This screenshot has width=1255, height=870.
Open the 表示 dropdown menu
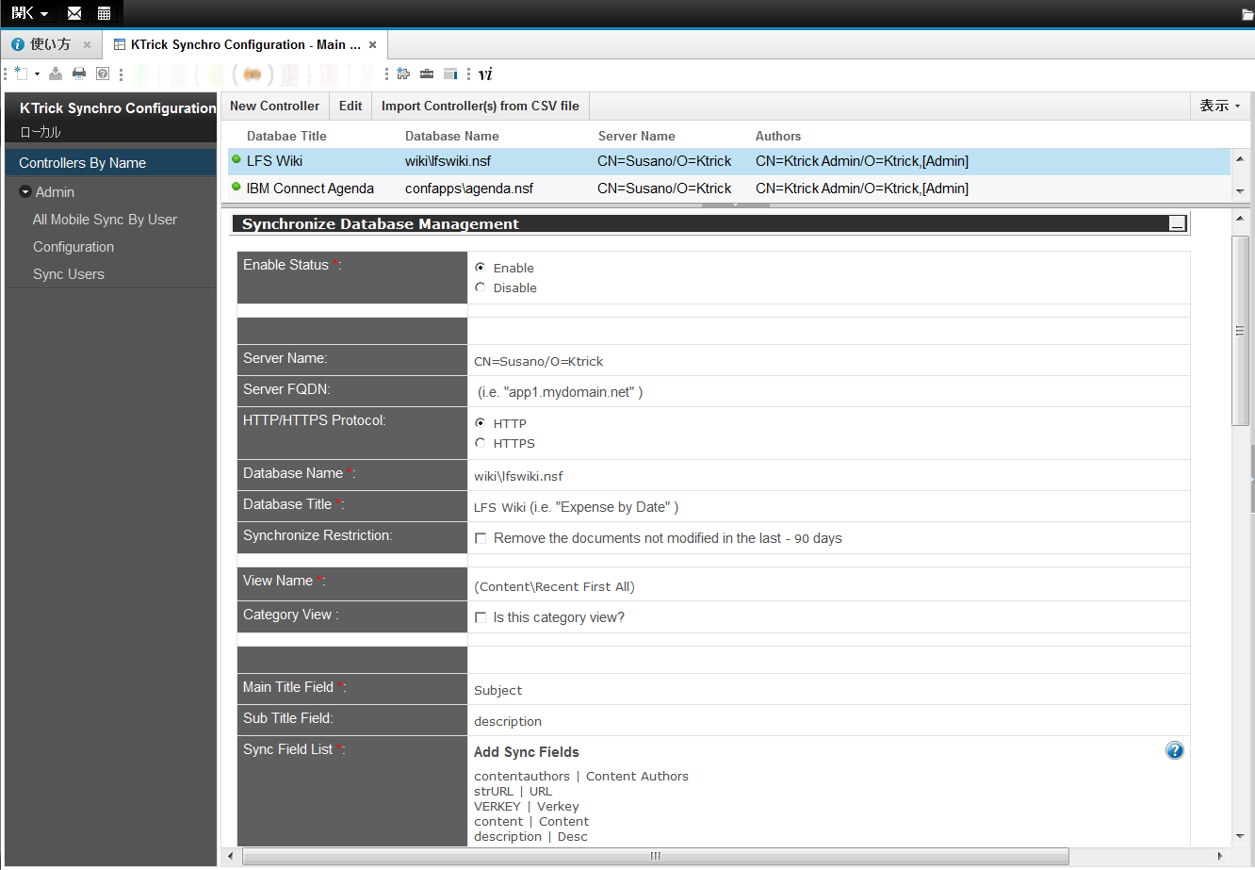coord(1219,106)
